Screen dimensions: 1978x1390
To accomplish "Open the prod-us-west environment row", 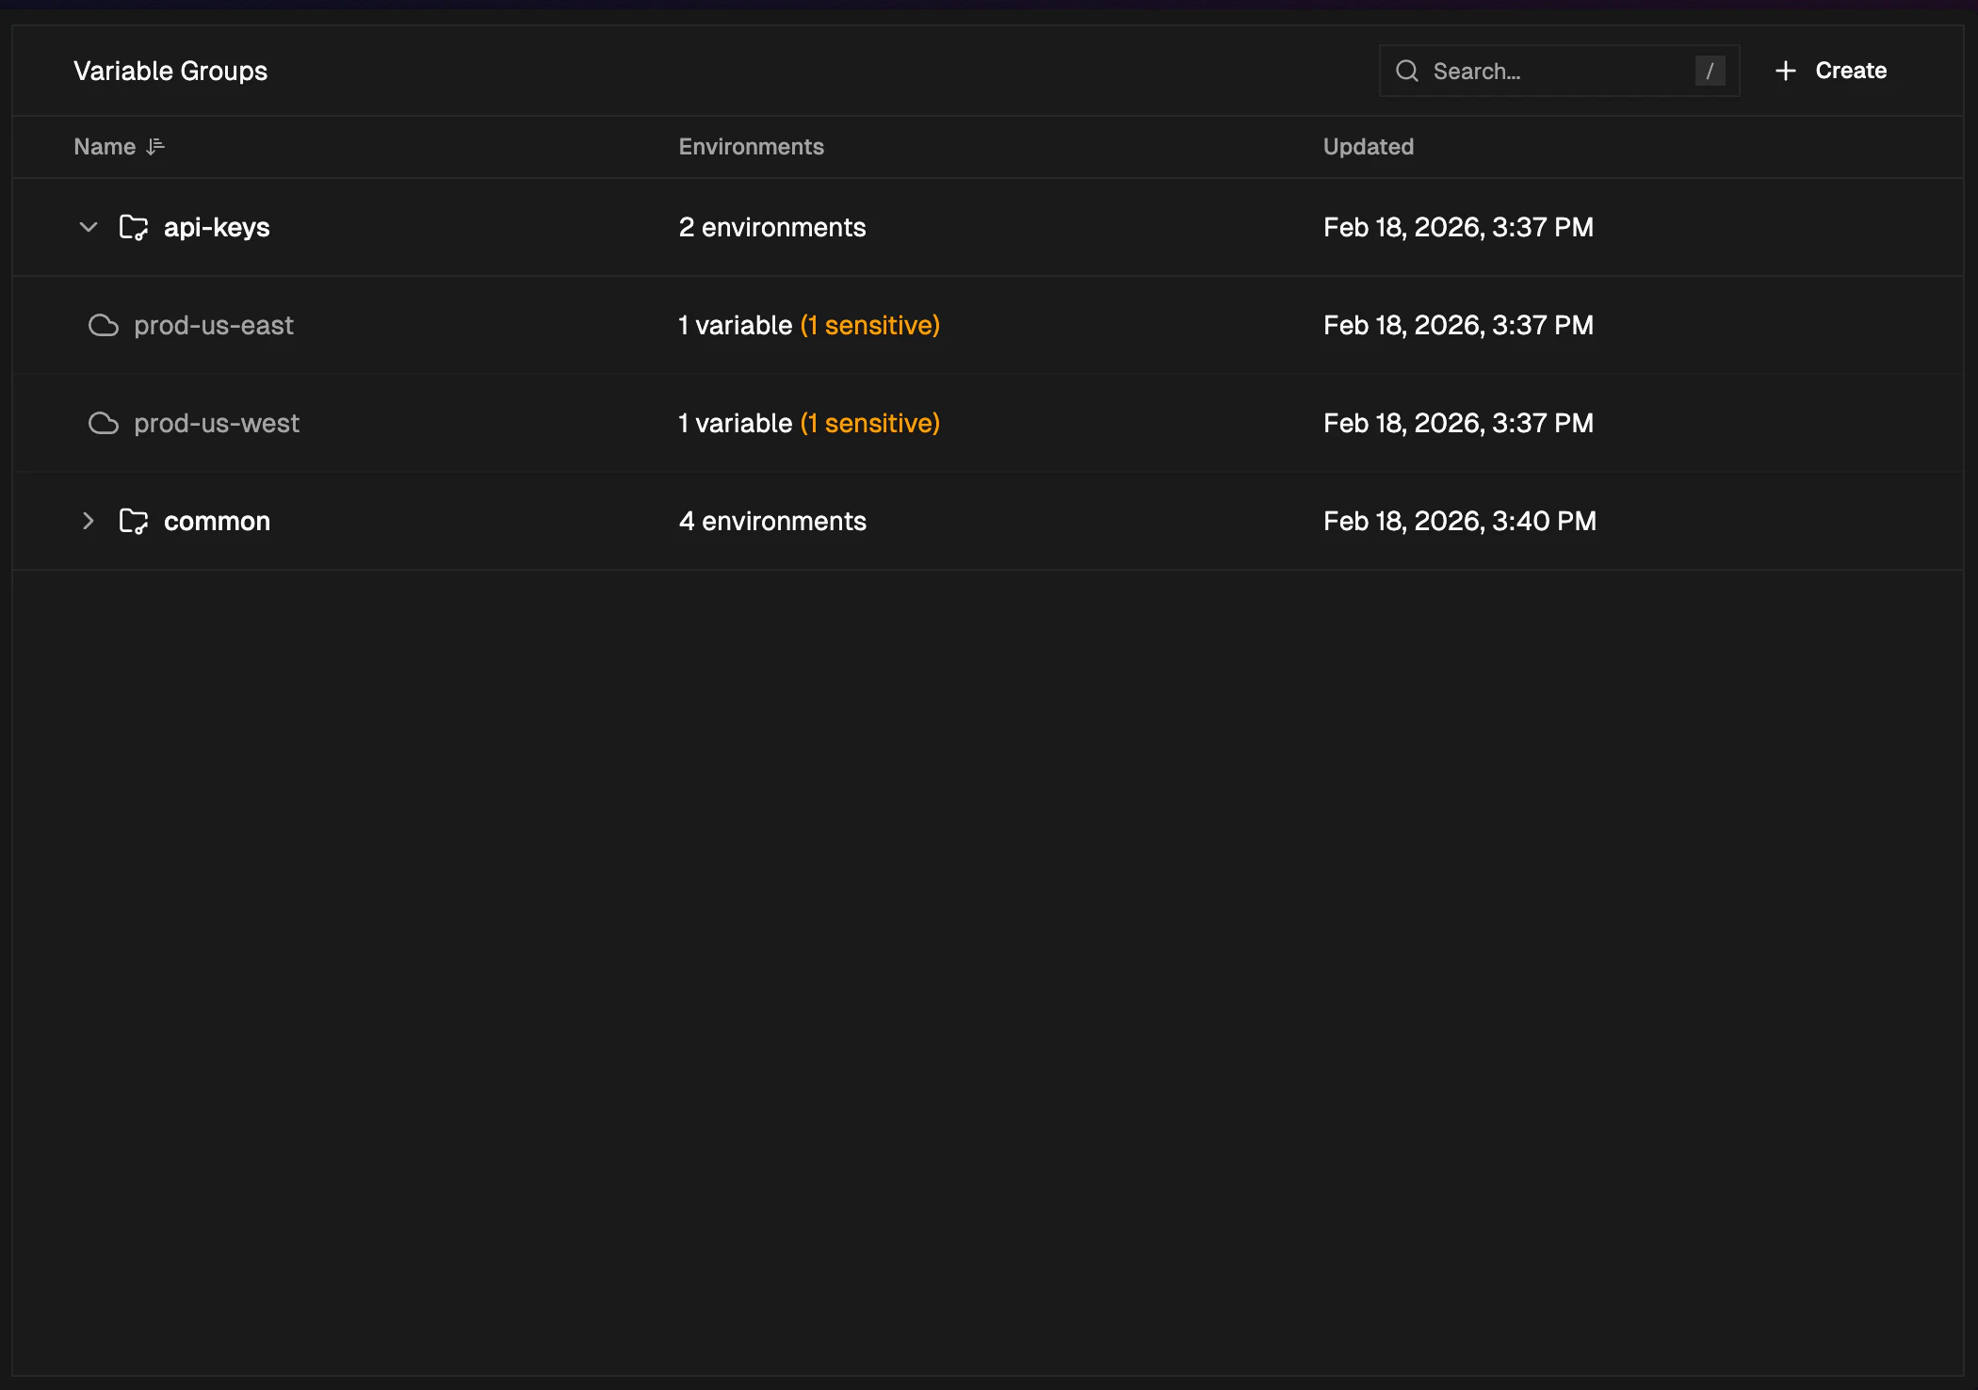I will [x=217, y=424].
